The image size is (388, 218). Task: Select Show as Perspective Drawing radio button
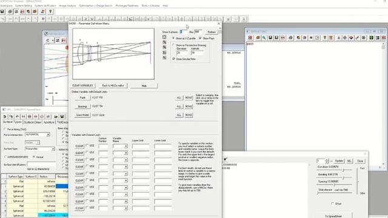(173, 45)
